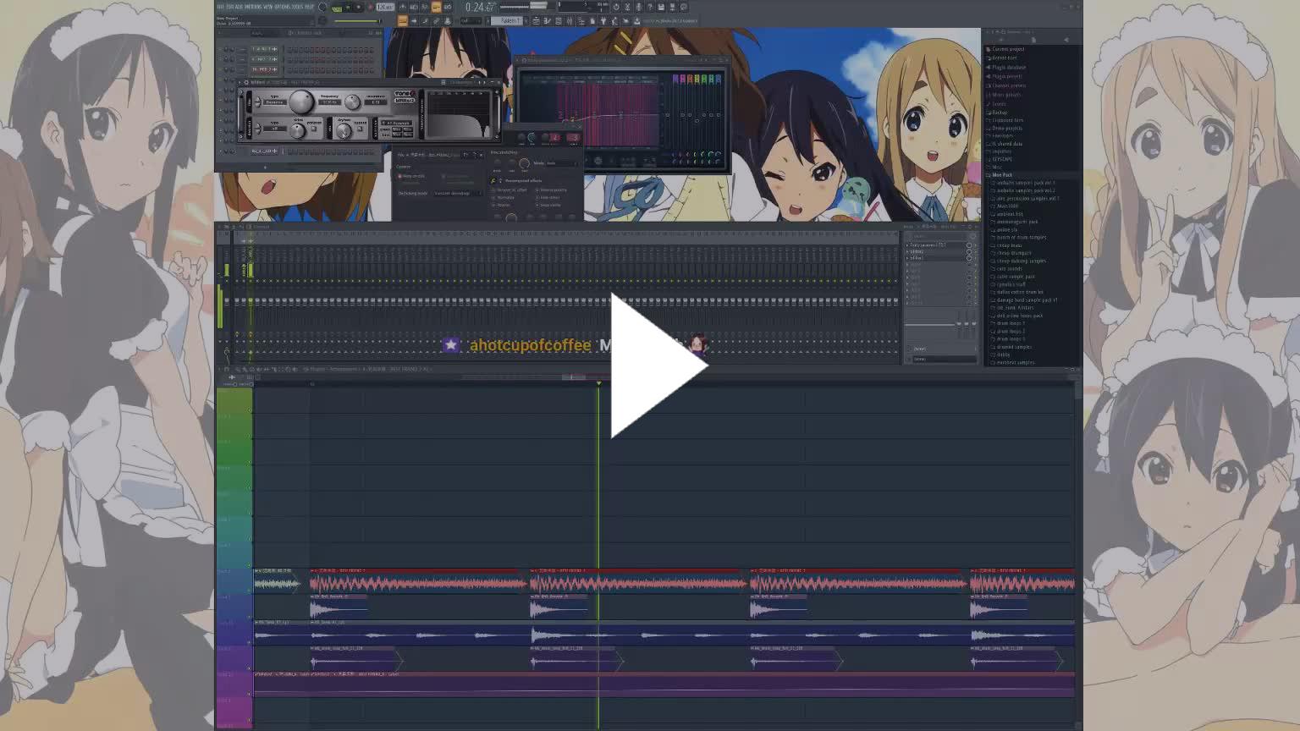Image resolution: width=1300 pixels, height=731 pixels.
Task: Click the microphone icon in the top toolbar
Action: click(638, 7)
